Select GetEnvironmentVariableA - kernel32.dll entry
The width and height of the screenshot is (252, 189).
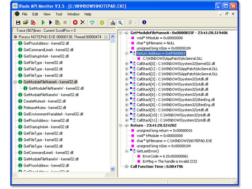coord(53,114)
